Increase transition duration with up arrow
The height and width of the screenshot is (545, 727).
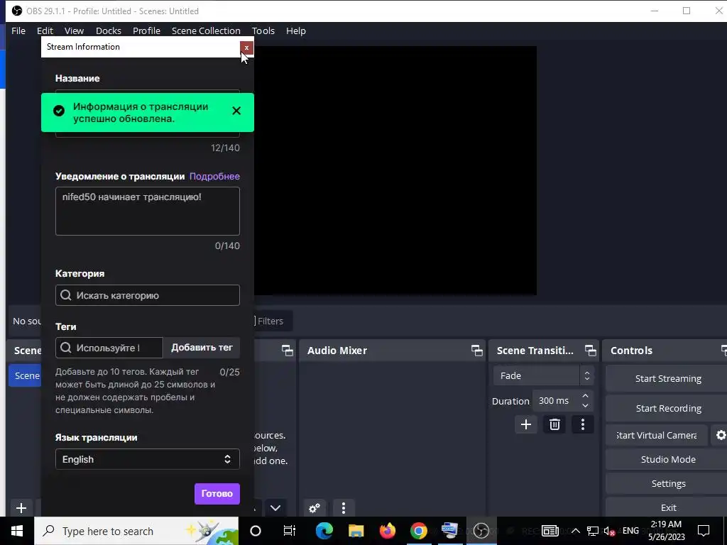coord(586,396)
